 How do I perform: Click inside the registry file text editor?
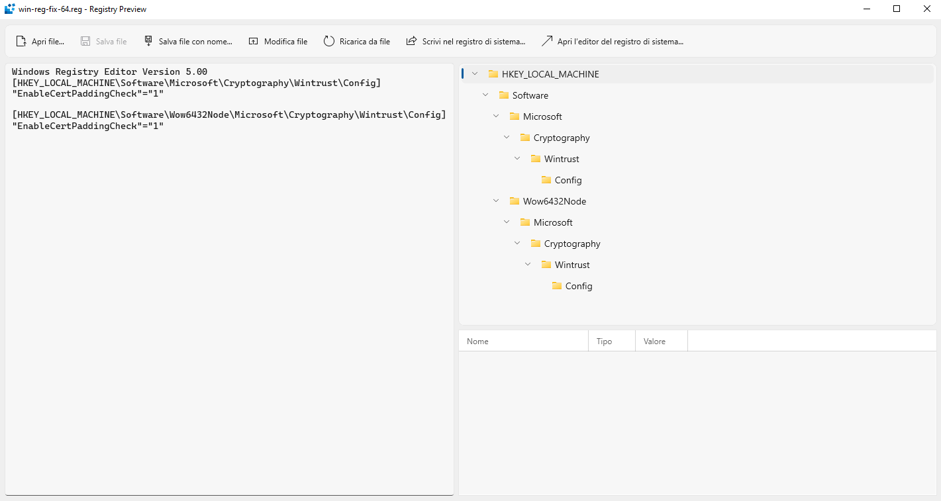[228, 298]
